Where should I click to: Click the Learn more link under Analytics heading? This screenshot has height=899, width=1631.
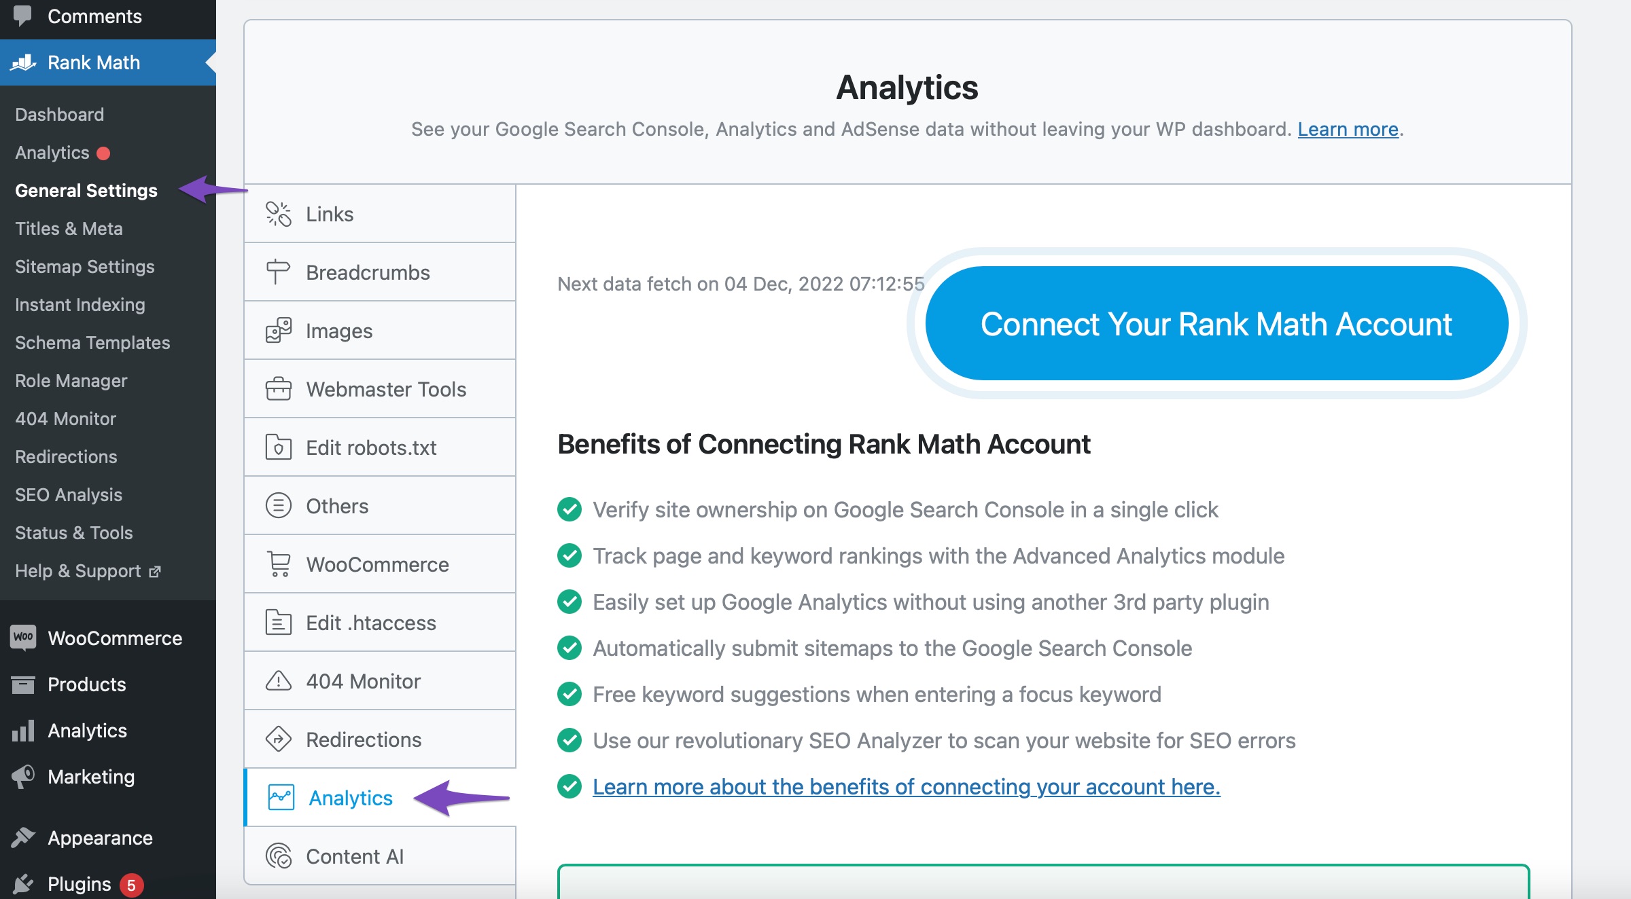tap(1347, 129)
